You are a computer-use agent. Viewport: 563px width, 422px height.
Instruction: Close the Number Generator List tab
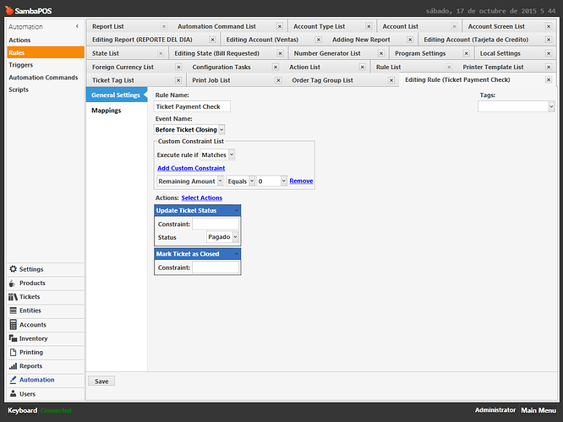click(381, 53)
